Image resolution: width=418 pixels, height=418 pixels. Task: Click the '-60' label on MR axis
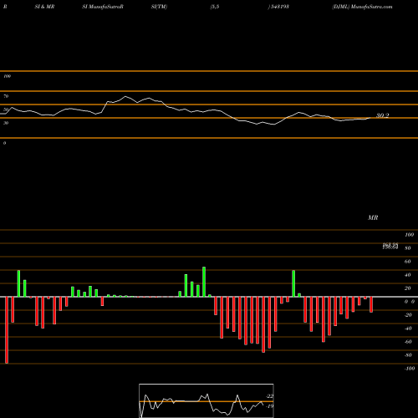408,342
